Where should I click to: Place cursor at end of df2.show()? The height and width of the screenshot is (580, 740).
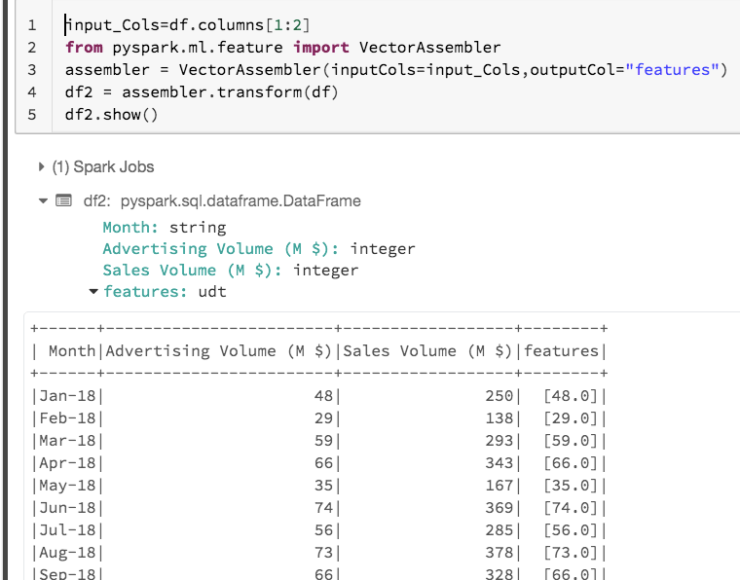[158, 115]
